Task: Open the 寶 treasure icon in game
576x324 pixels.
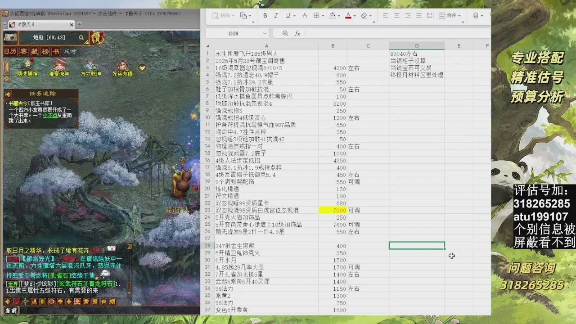Action: click(x=98, y=38)
